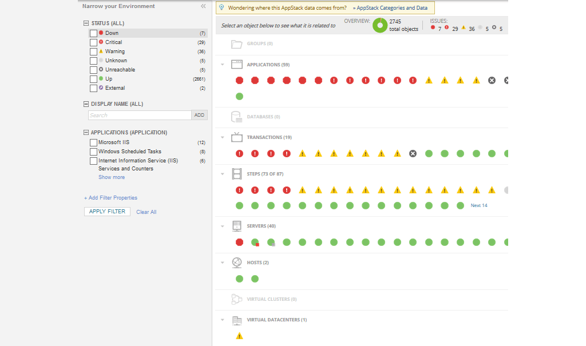Viewport: 586px width, 346px height.
Task: Click the Groups folder icon
Action: pyautogui.click(x=237, y=43)
